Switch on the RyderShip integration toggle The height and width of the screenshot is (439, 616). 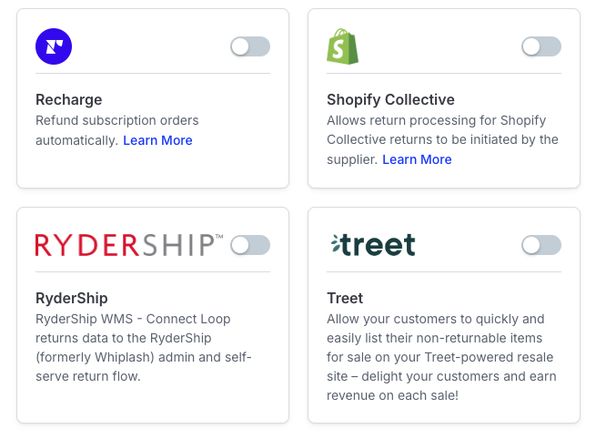[250, 245]
